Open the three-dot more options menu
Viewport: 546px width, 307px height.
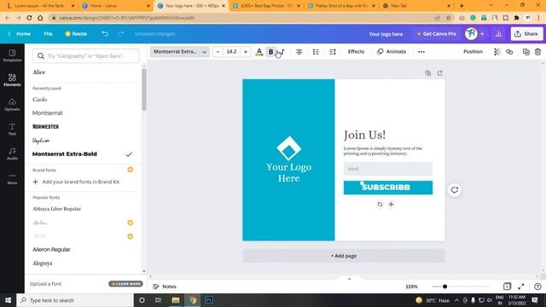[421, 52]
